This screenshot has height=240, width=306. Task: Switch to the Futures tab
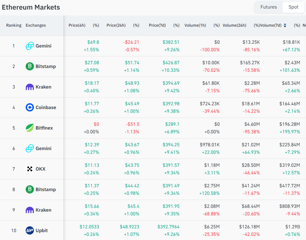coord(268,7)
